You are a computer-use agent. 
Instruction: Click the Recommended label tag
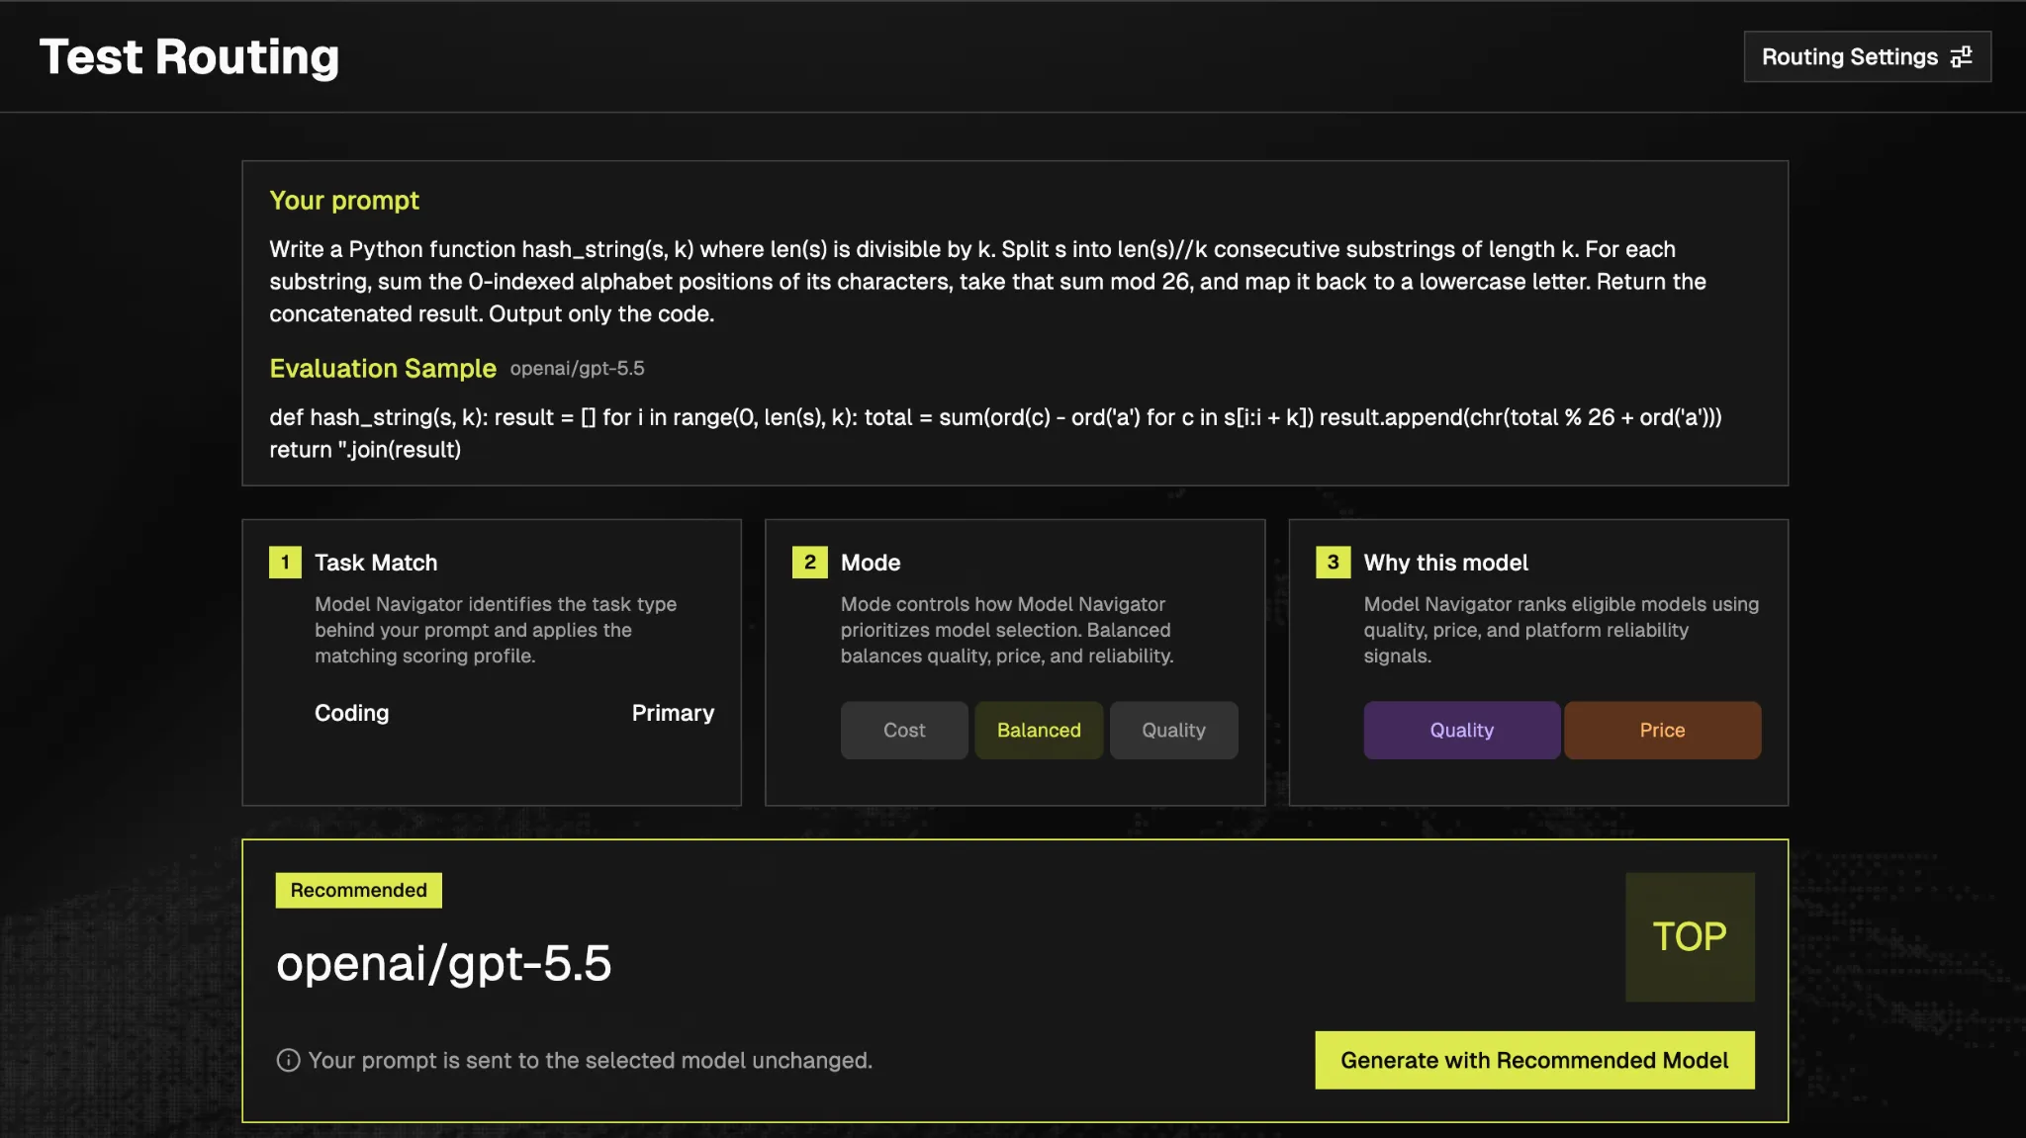358,890
